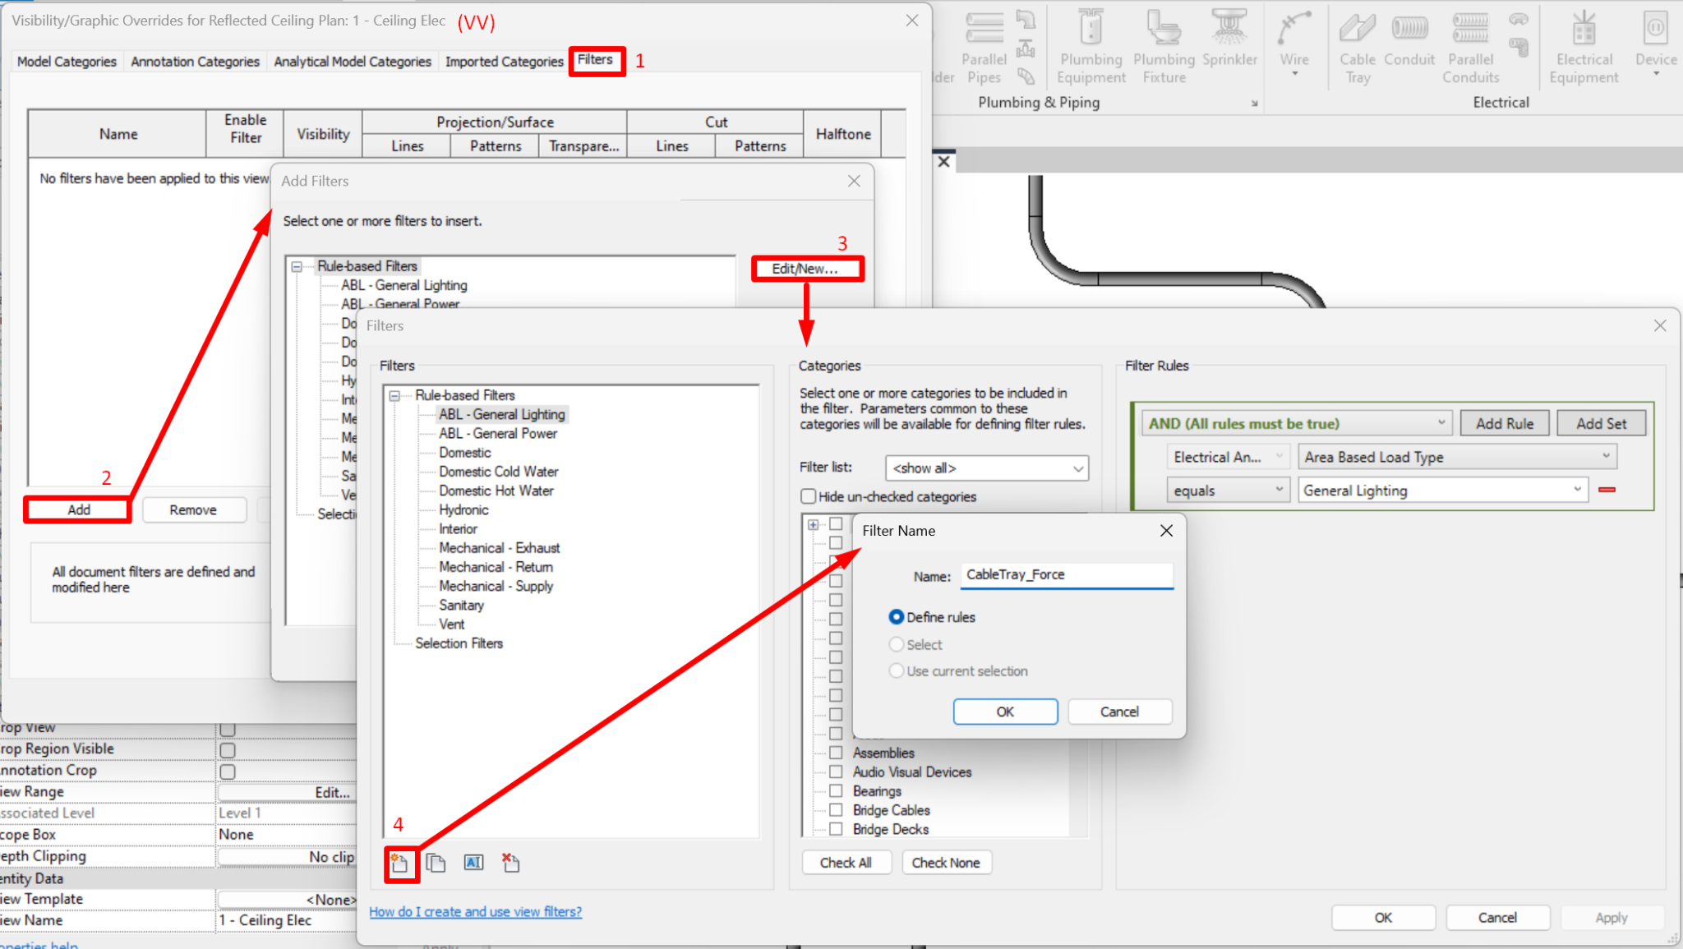Click the Rename filter icon
The height and width of the screenshot is (949, 1683).
[x=473, y=862]
